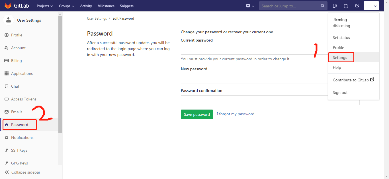Image resolution: width=389 pixels, height=179 pixels.
Task: Open the Todos checkmark icon in the header
Action: pos(357,5)
